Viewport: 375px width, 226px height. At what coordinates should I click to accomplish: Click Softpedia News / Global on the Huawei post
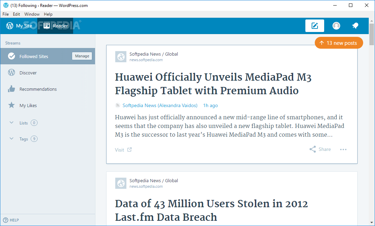click(154, 54)
